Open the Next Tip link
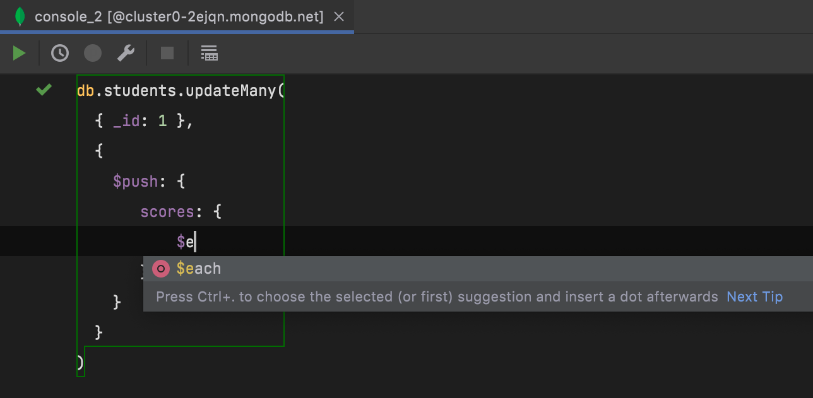813x398 pixels. pos(754,297)
